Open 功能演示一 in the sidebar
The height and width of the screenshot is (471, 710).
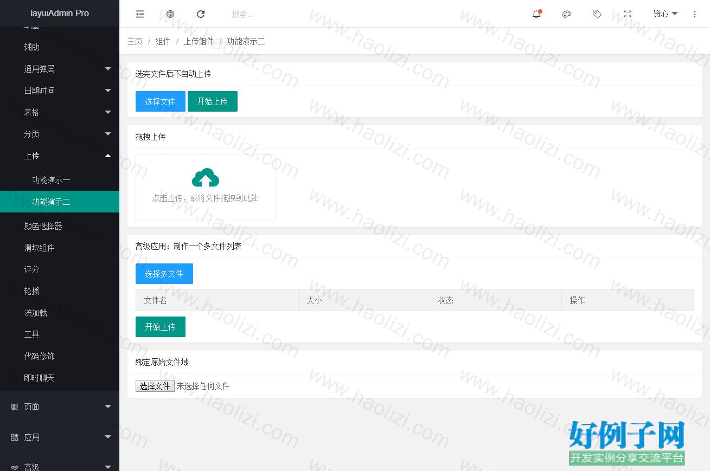[60, 180]
